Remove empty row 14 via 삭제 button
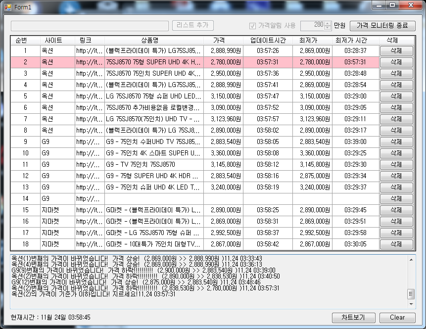The height and width of the screenshot is (329, 426). point(396,198)
